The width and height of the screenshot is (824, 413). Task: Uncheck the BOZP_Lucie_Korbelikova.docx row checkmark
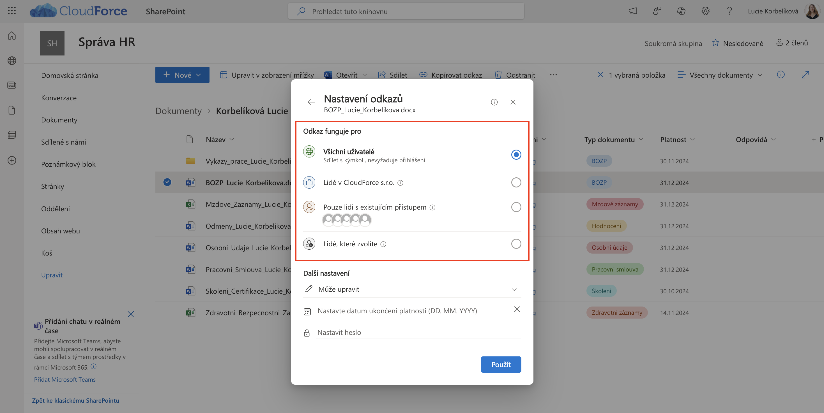[x=167, y=182]
